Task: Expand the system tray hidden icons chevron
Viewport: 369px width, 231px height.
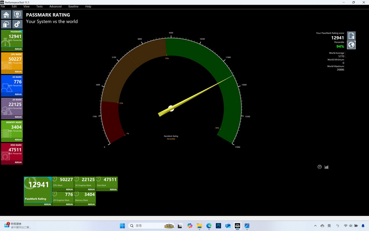Action: click(x=315, y=226)
